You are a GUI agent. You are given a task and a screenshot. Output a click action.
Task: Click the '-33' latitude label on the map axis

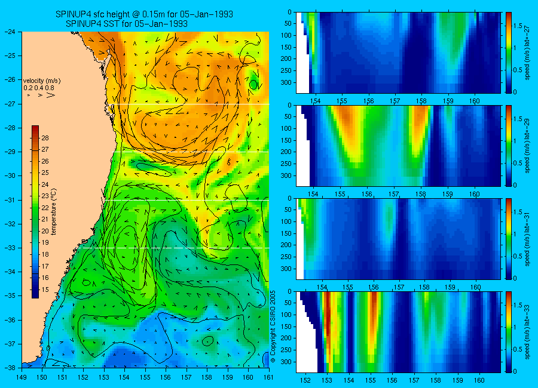click(x=10, y=248)
